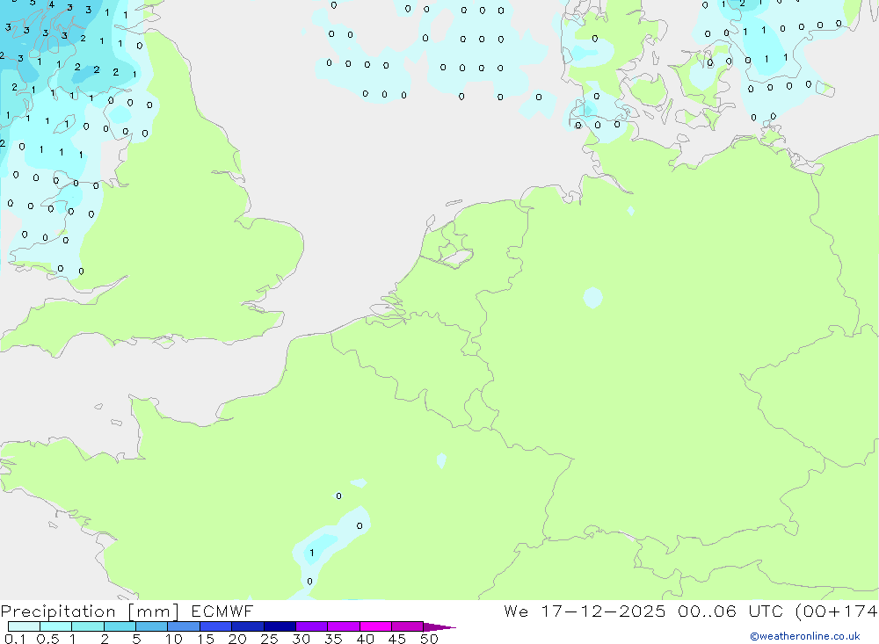The width and height of the screenshot is (879, 644).
Task: Click the legend label 0.5
Action: click(47, 639)
